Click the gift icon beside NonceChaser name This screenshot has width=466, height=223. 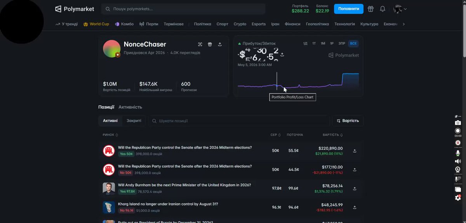point(210,44)
